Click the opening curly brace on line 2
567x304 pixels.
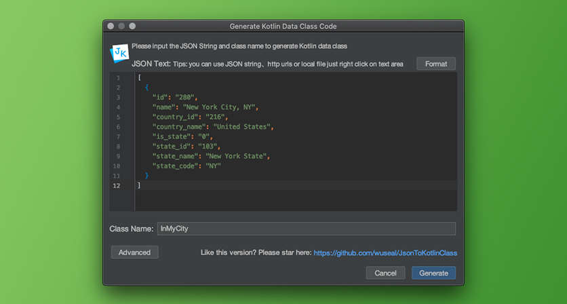146,88
